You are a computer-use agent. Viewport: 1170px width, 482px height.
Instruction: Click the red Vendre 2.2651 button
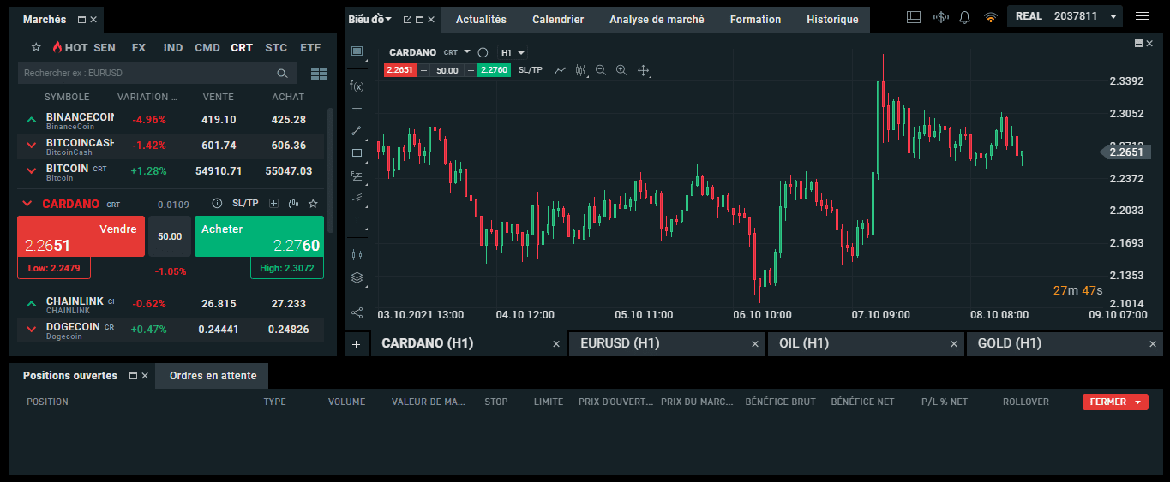[x=81, y=236]
